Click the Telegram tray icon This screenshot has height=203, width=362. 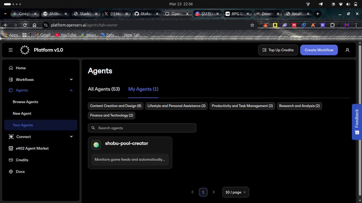coord(320,4)
